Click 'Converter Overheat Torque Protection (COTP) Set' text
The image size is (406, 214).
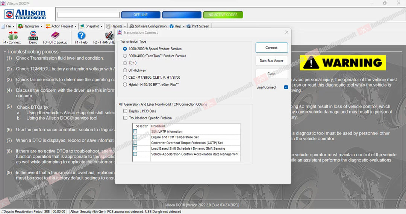(187, 143)
